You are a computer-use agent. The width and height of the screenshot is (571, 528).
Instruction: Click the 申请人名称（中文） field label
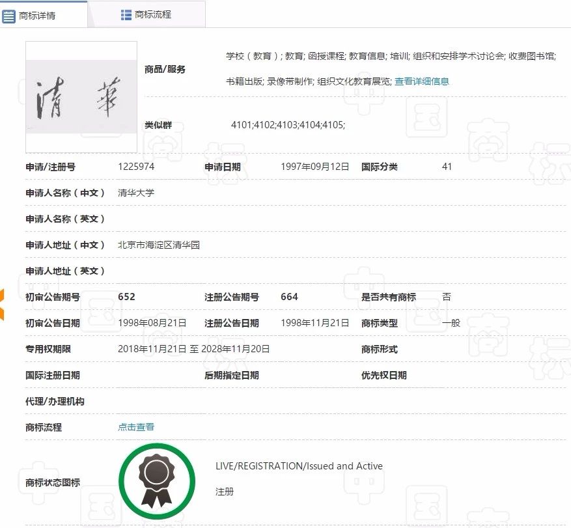click(x=65, y=193)
